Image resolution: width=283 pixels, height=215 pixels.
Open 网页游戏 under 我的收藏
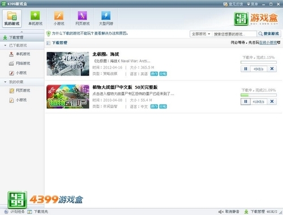point(19,91)
